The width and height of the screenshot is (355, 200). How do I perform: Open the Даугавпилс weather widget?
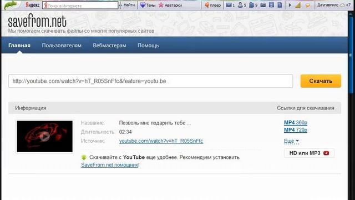pos(334,5)
